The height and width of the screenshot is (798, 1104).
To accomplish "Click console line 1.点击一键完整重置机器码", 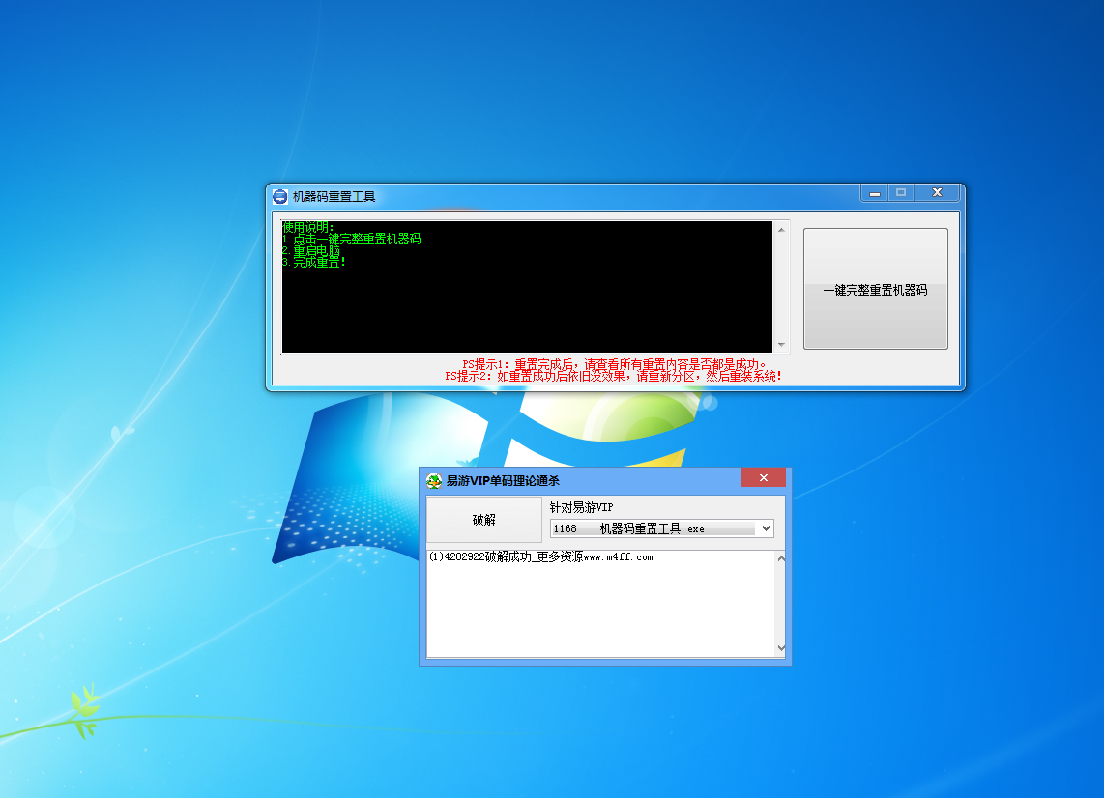I will coord(351,240).
